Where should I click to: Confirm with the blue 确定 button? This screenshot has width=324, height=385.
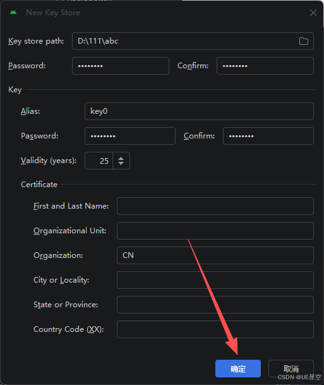(x=238, y=369)
